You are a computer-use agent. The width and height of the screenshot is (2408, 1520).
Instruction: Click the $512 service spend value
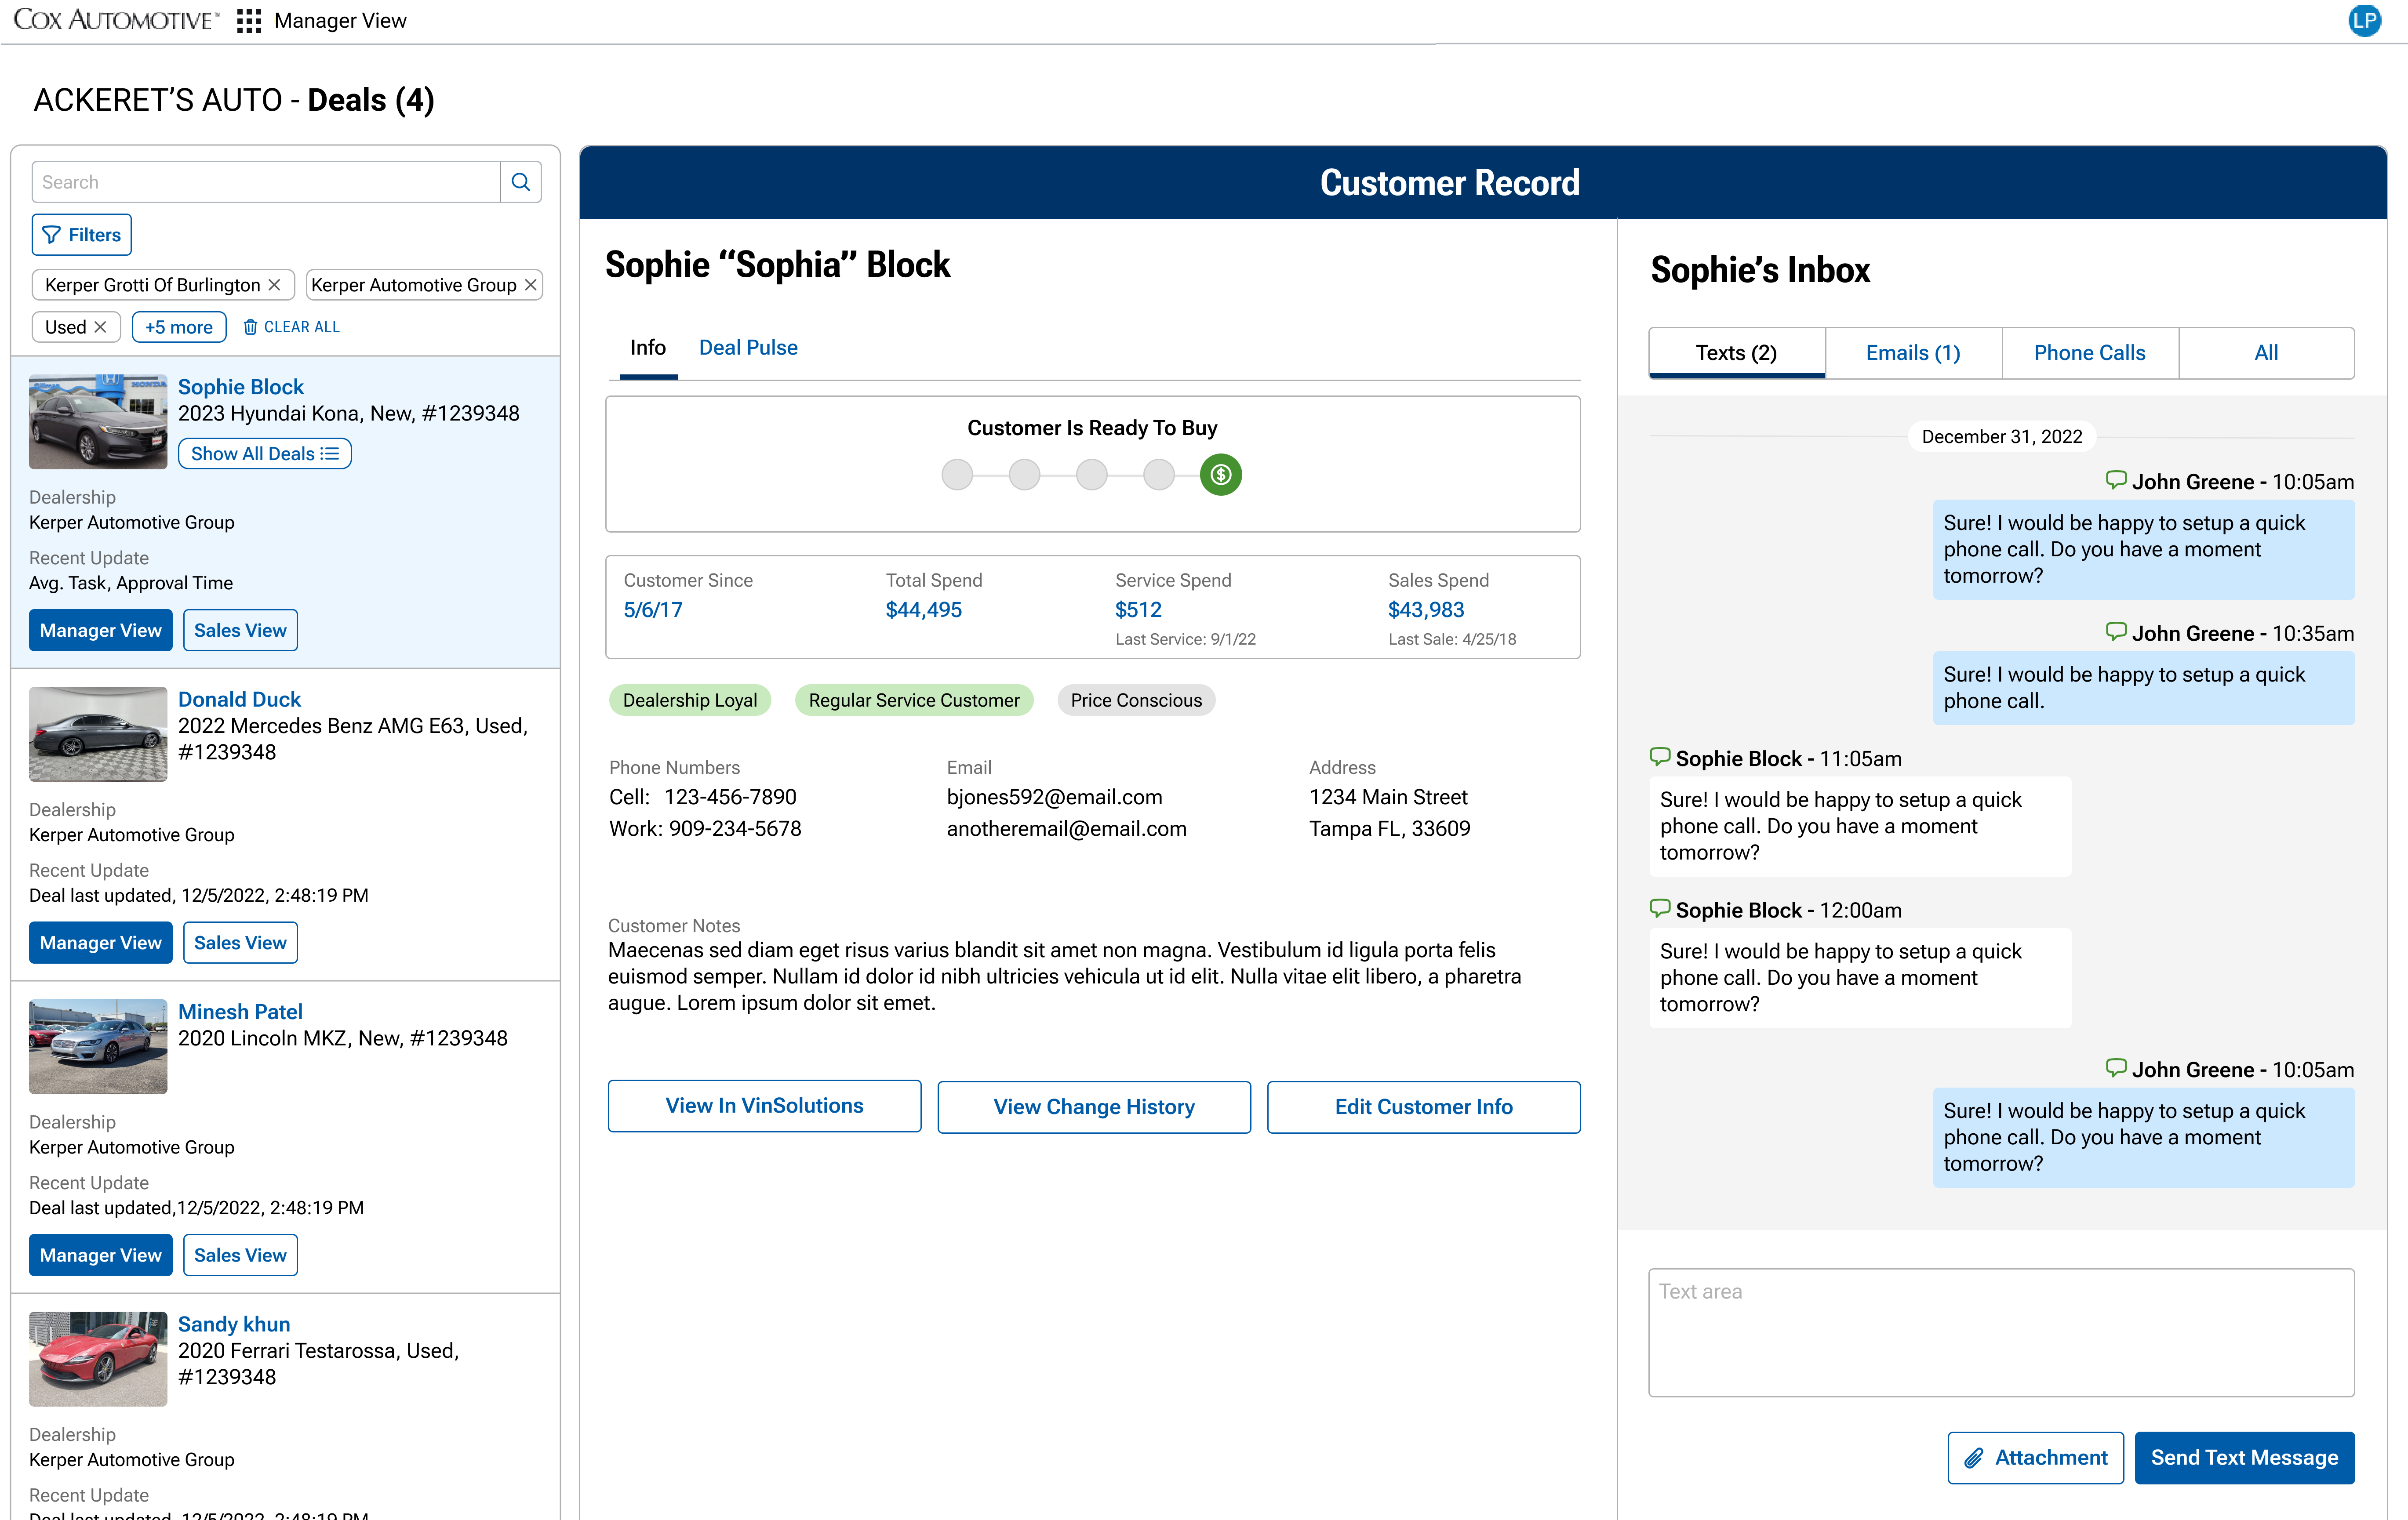click(x=1138, y=610)
